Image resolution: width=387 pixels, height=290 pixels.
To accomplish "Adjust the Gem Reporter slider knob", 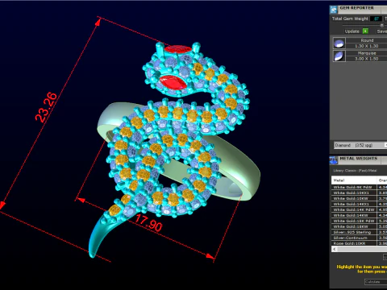I will click(x=381, y=25).
